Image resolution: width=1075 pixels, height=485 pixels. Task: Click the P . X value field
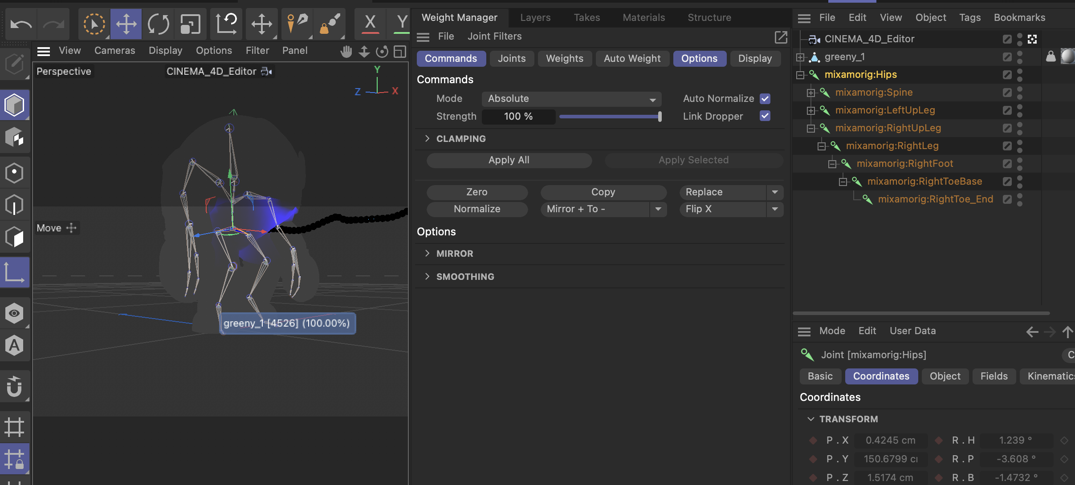tap(891, 441)
